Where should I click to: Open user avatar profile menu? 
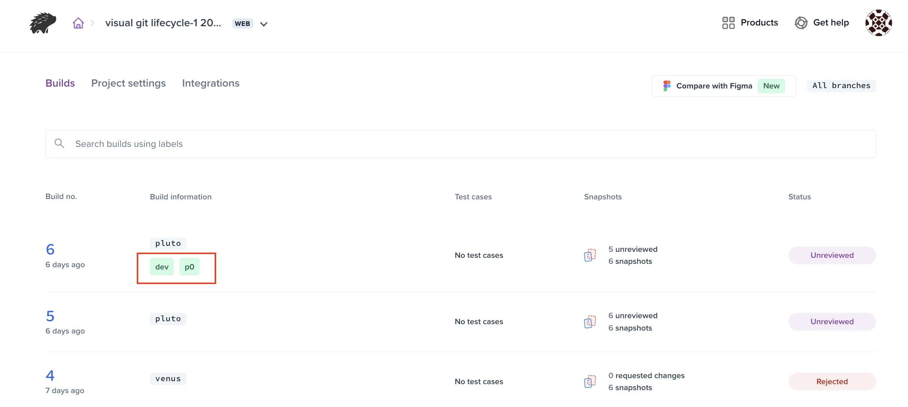[878, 23]
